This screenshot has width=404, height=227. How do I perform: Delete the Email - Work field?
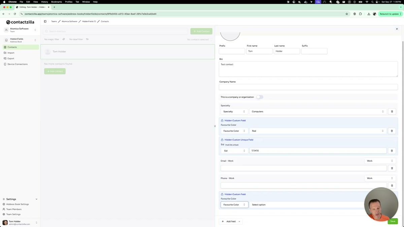[x=392, y=168]
